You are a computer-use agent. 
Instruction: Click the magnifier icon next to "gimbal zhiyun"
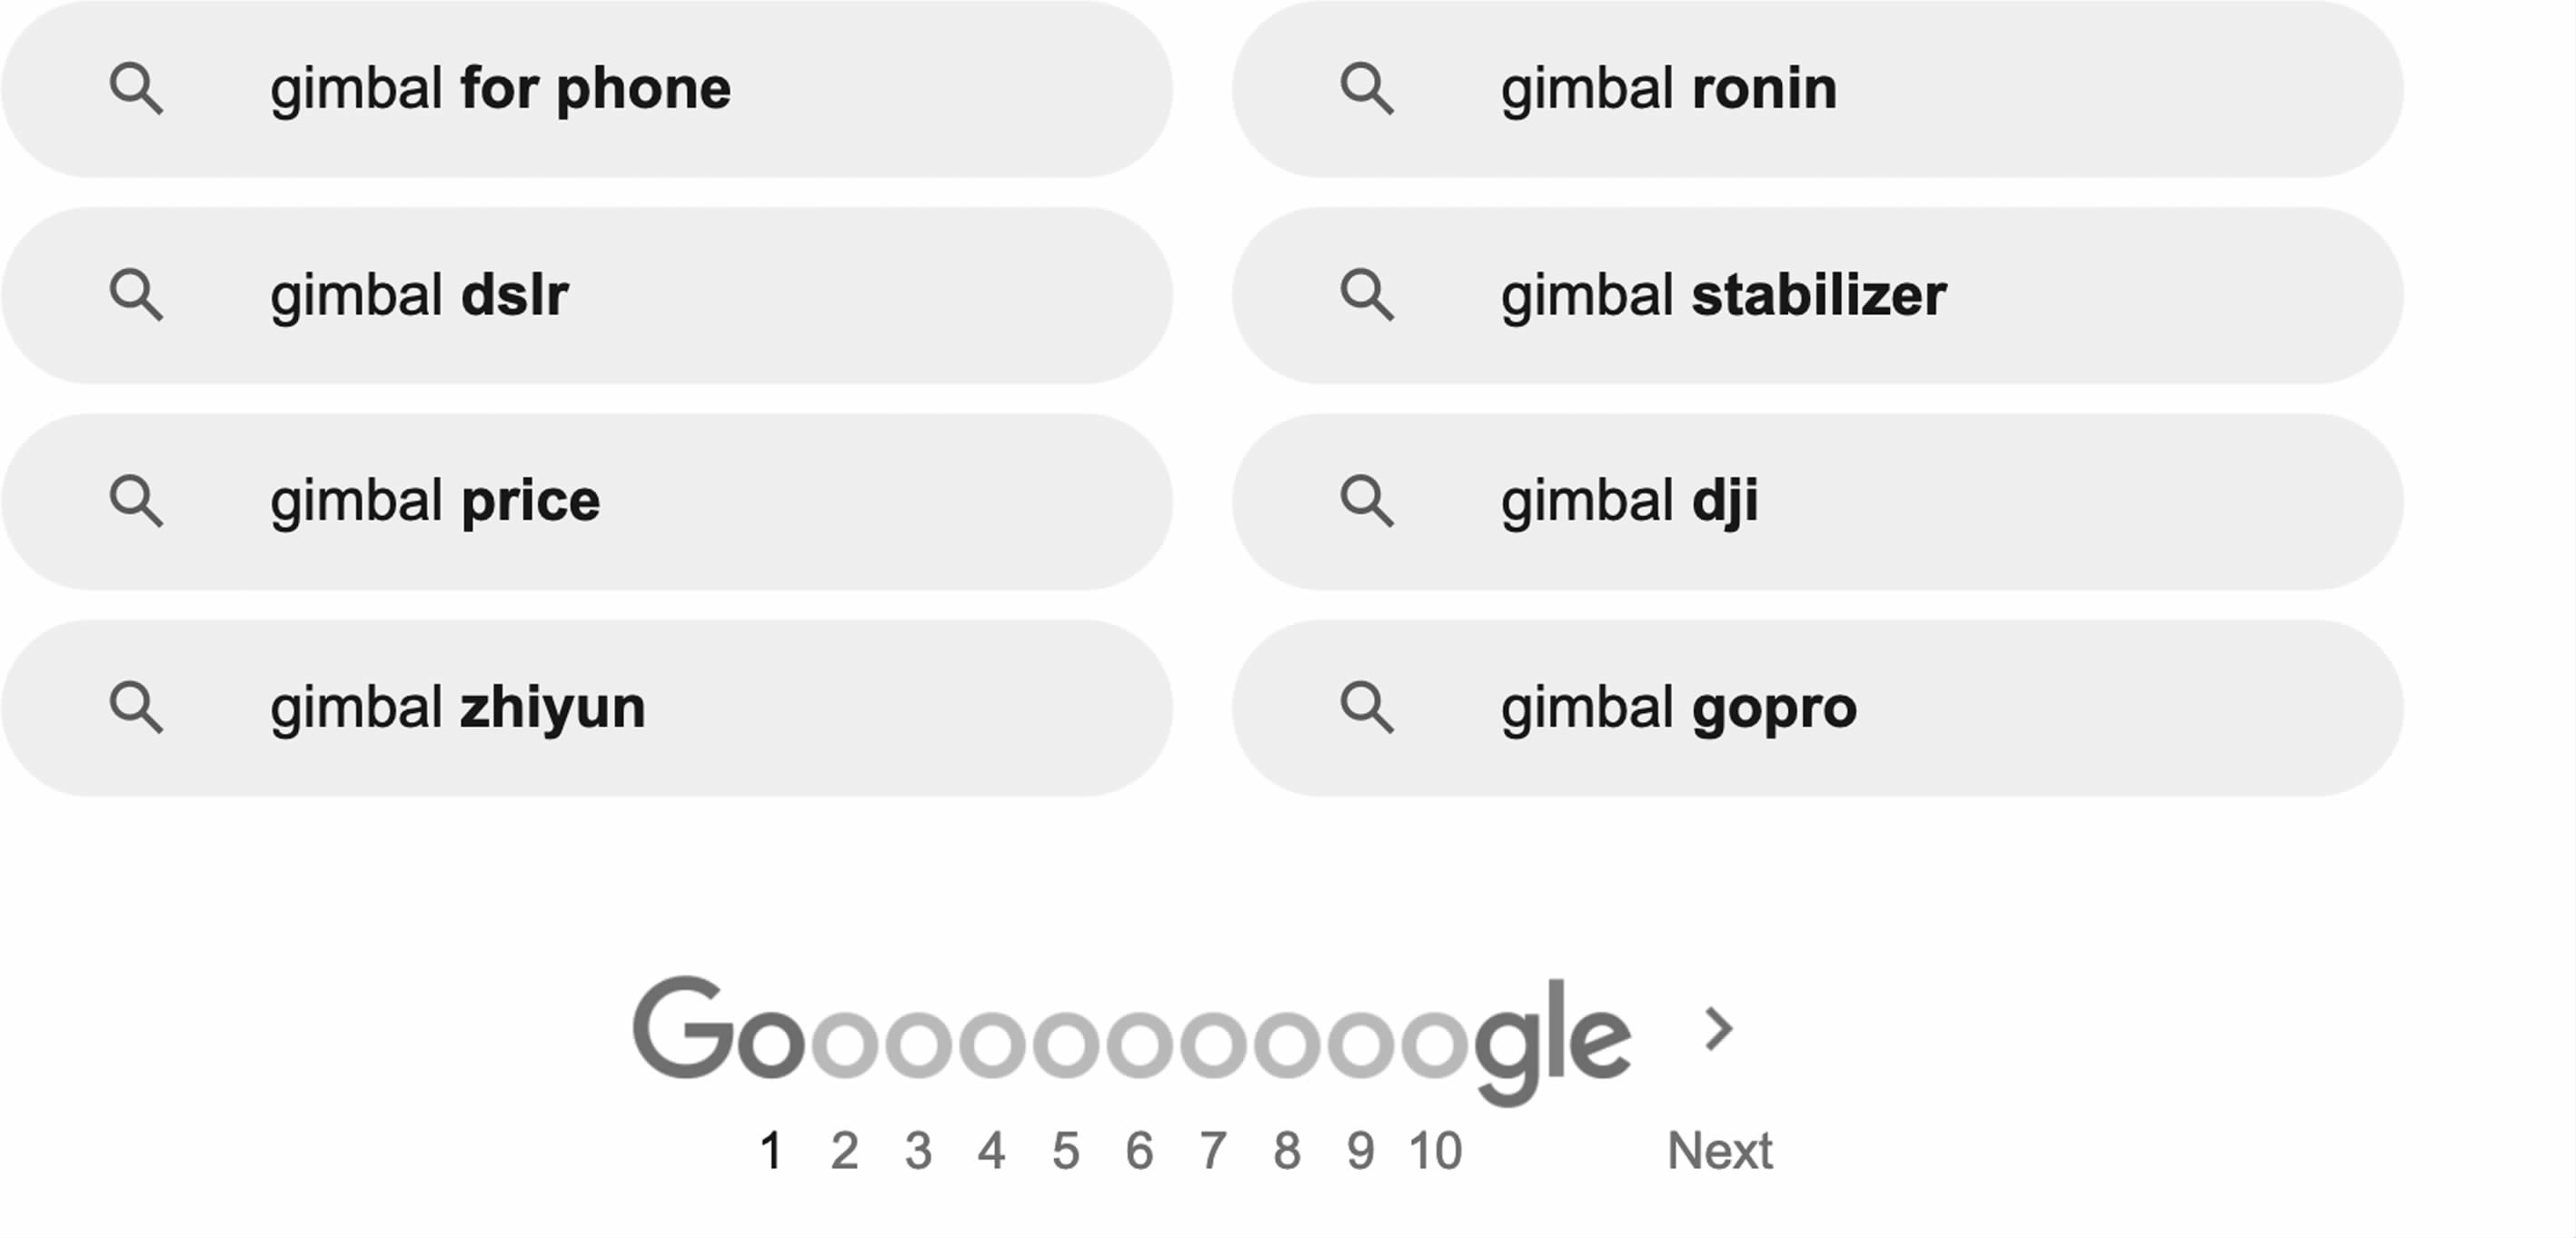[136, 708]
